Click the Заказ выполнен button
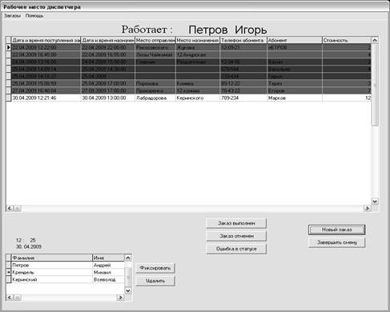 point(236,223)
